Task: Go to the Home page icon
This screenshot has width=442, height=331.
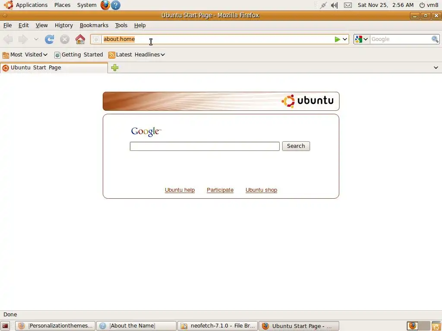Action: (80, 39)
